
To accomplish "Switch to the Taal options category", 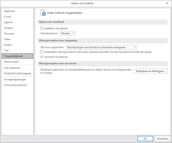I will (x=18, y=50).
